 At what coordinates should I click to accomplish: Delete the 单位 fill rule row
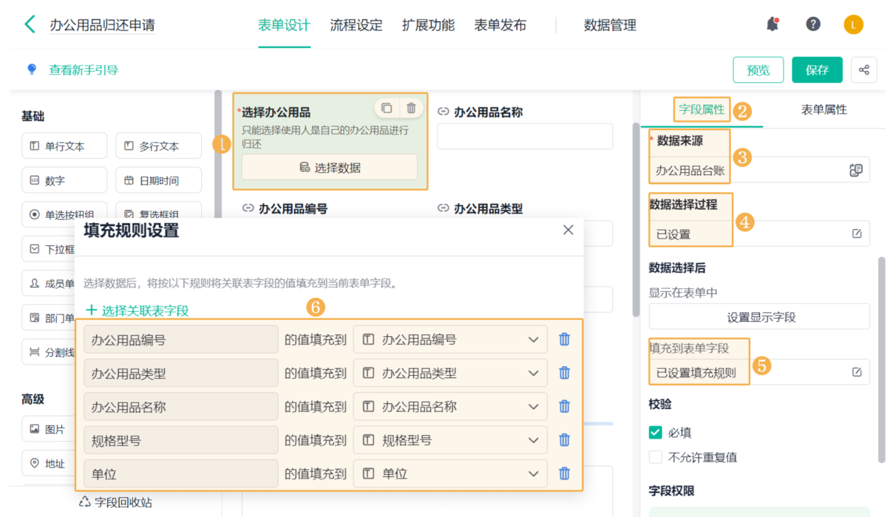564,474
